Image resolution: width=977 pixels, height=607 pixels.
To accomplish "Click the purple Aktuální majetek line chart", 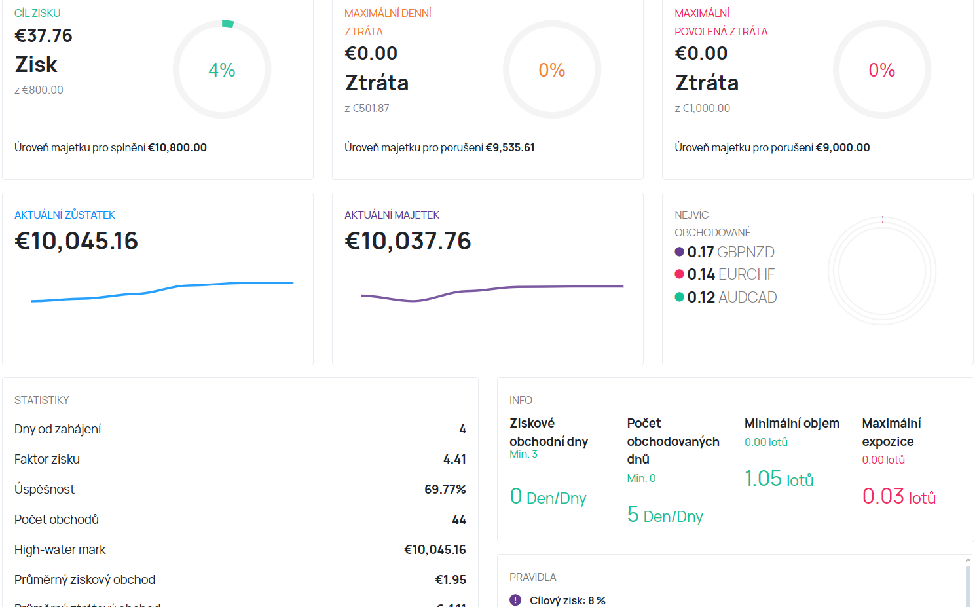I will point(492,293).
